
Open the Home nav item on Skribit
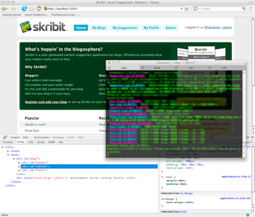[x=81, y=28]
